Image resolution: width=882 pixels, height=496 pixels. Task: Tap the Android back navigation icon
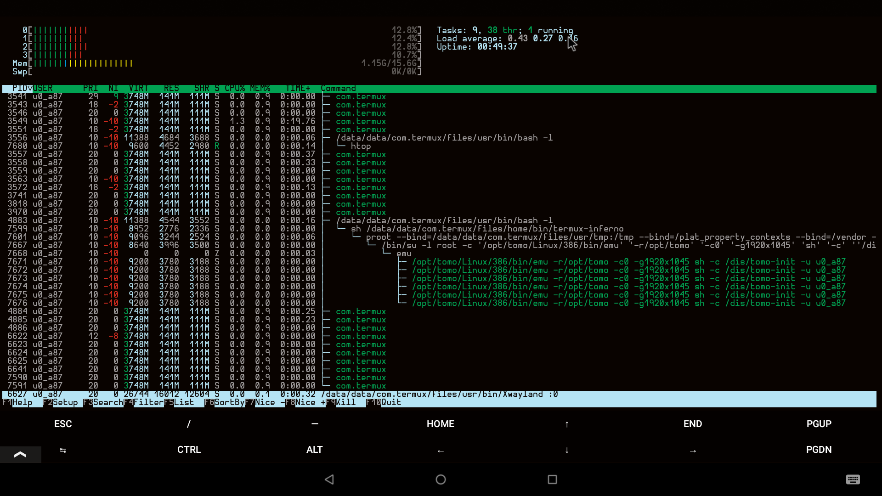tap(329, 479)
